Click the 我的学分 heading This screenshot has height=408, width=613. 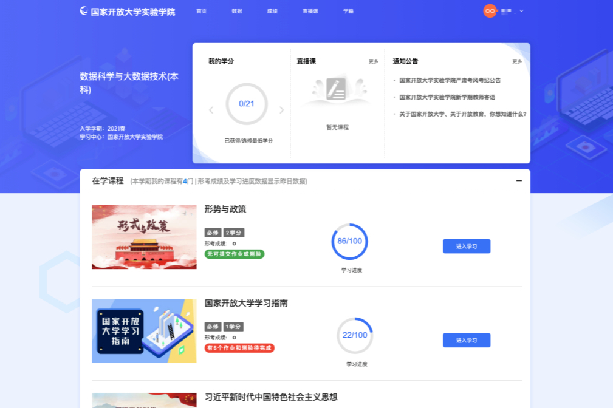tap(221, 61)
